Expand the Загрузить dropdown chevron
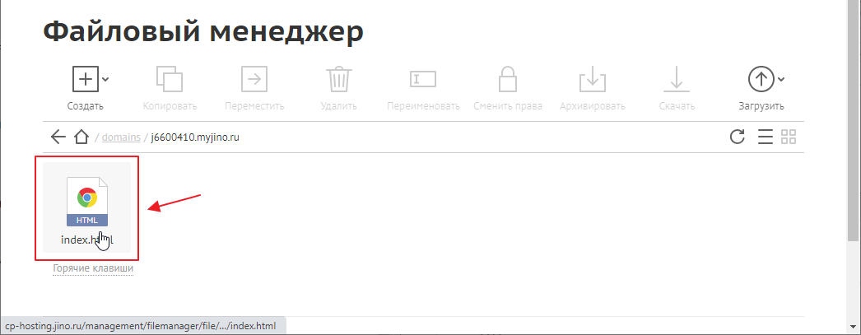The height and width of the screenshot is (335, 861). (x=781, y=80)
